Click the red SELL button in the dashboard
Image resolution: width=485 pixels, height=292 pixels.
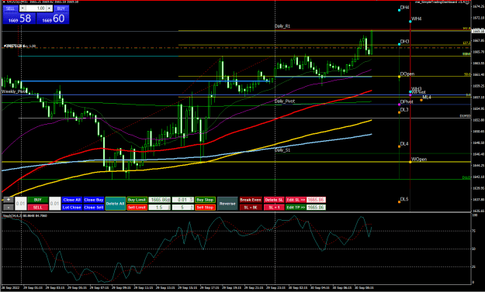coord(38,208)
